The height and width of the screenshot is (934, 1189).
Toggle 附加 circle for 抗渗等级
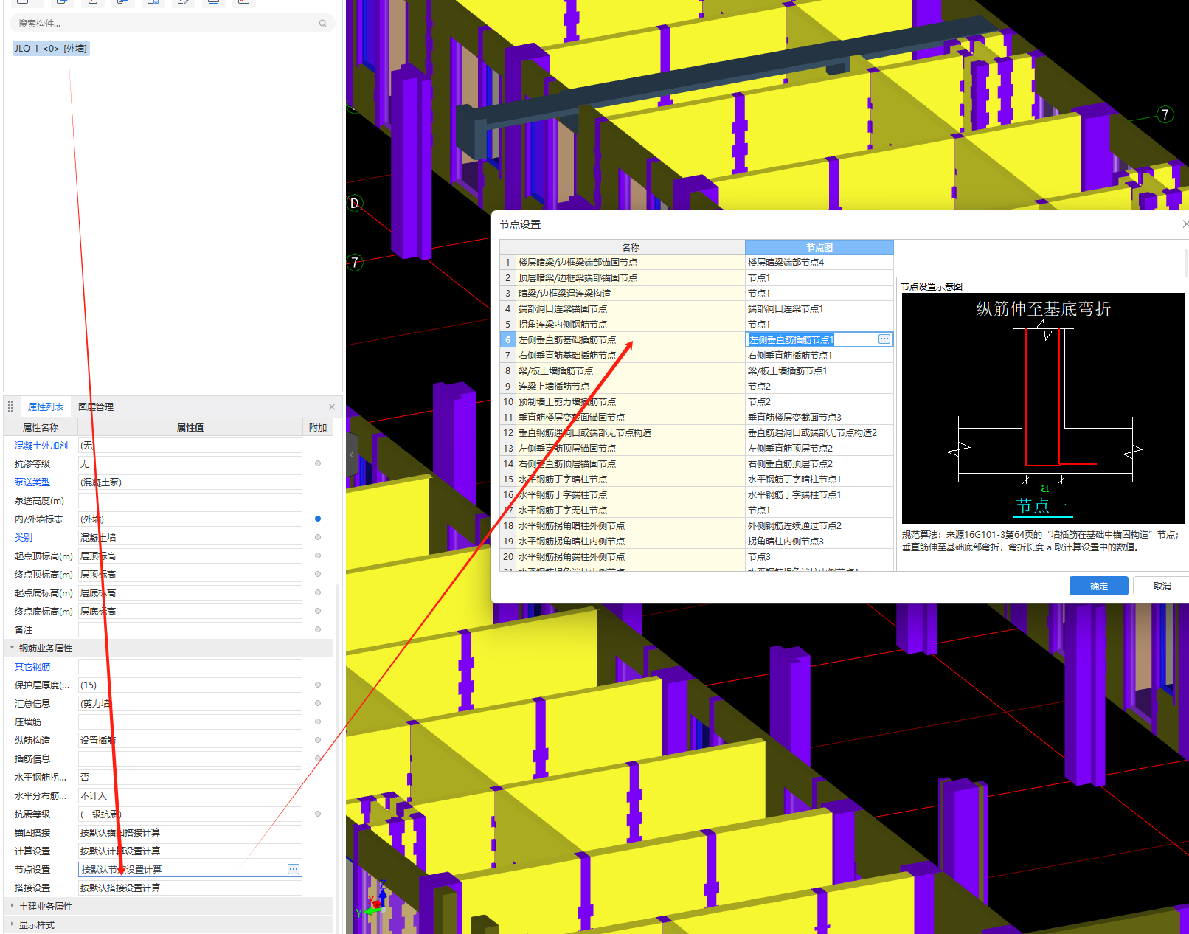(x=318, y=463)
